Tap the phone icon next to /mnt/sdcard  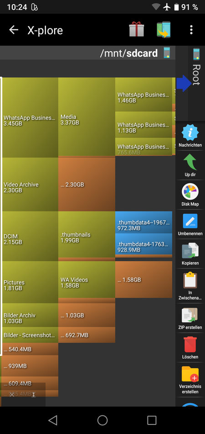167,53
